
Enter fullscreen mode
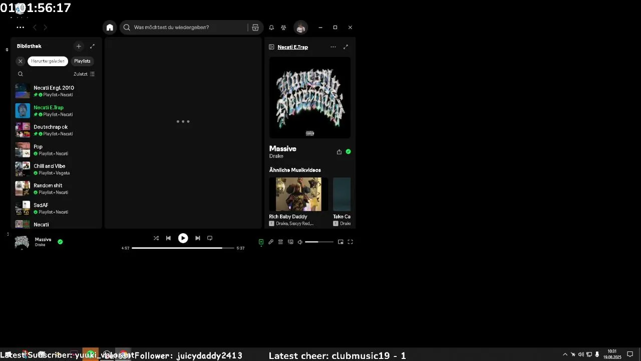click(351, 242)
